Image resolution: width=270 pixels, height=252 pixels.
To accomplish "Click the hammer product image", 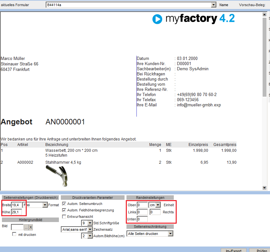I will click(x=57, y=174).
